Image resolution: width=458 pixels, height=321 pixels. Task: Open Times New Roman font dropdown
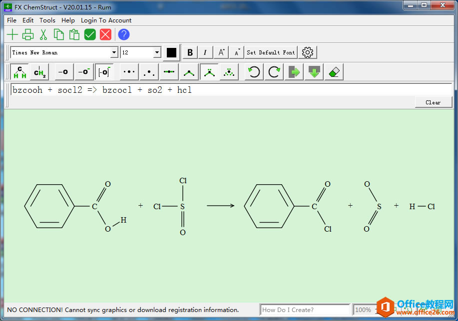(x=114, y=52)
